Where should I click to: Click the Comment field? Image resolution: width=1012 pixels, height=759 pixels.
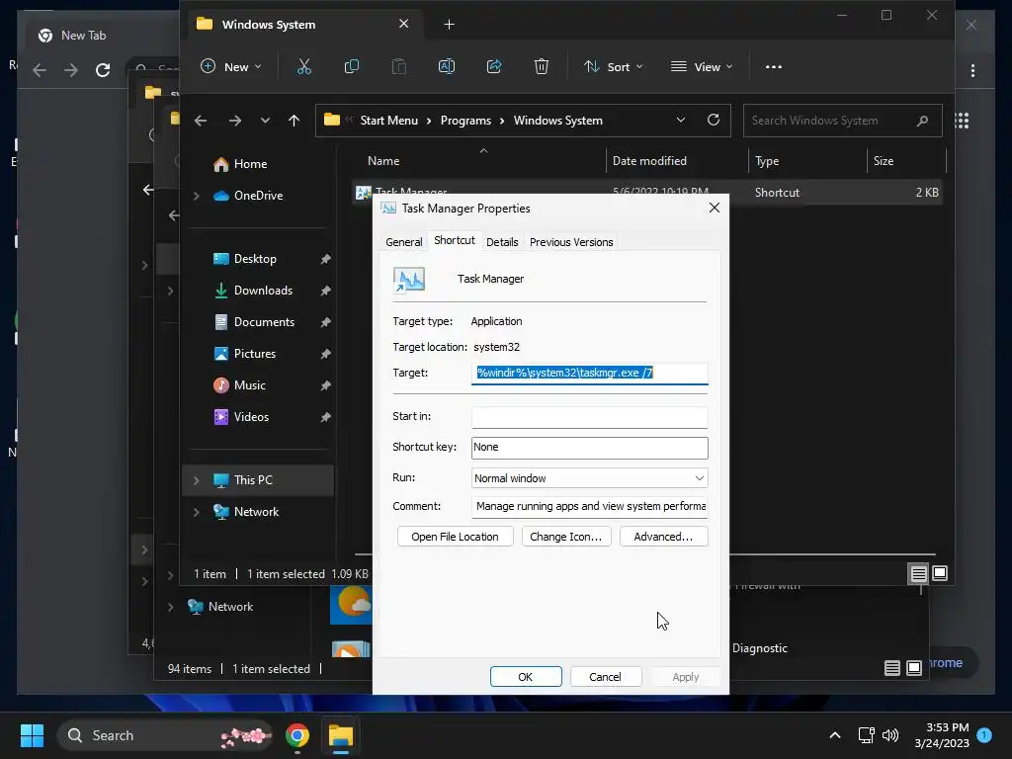coord(589,507)
